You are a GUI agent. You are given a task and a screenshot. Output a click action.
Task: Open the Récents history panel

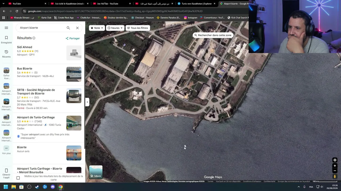coord(6,54)
